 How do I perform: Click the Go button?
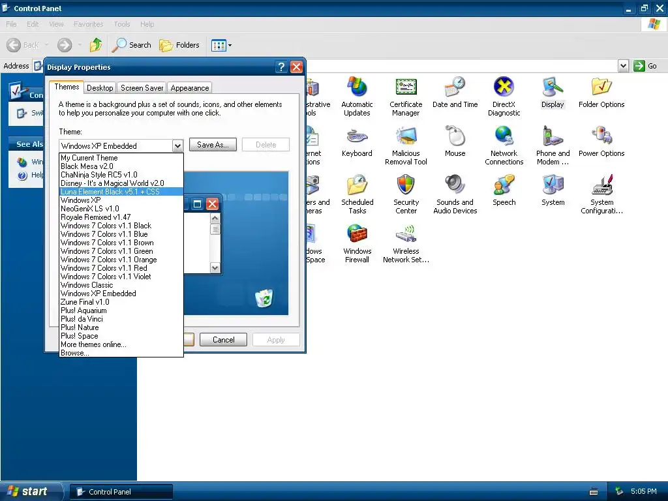645,66
